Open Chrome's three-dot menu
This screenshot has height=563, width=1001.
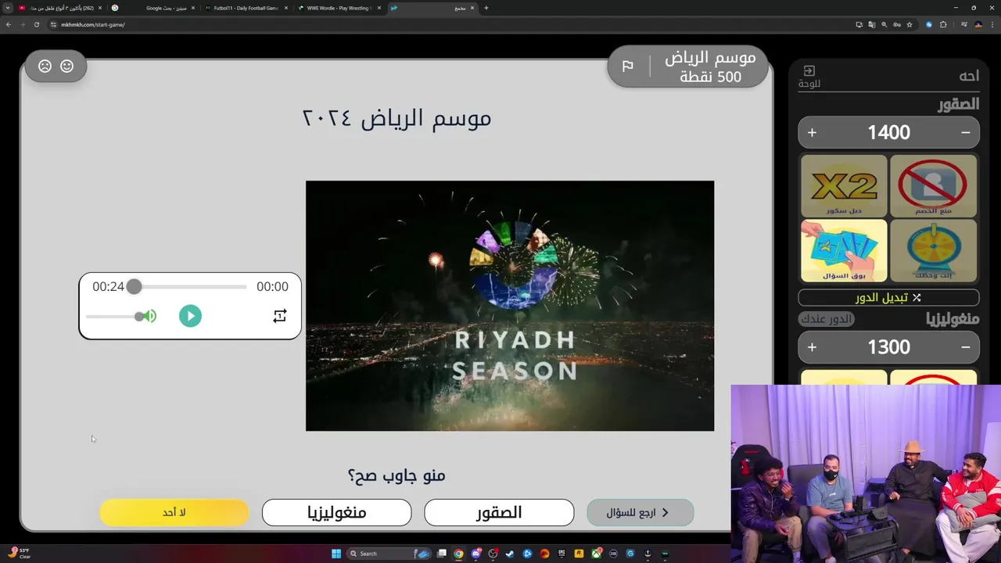(x=992, y=24)
